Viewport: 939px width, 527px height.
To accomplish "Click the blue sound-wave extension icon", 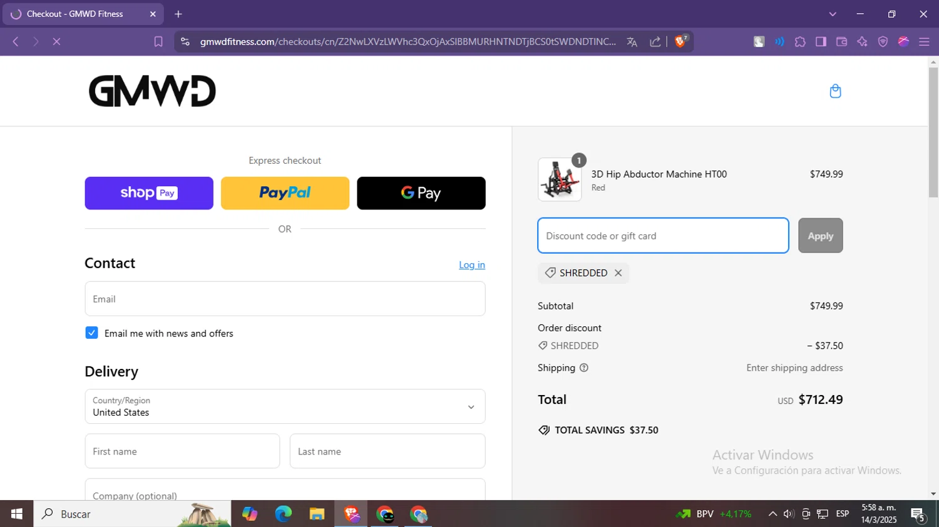I will [779, 42].
